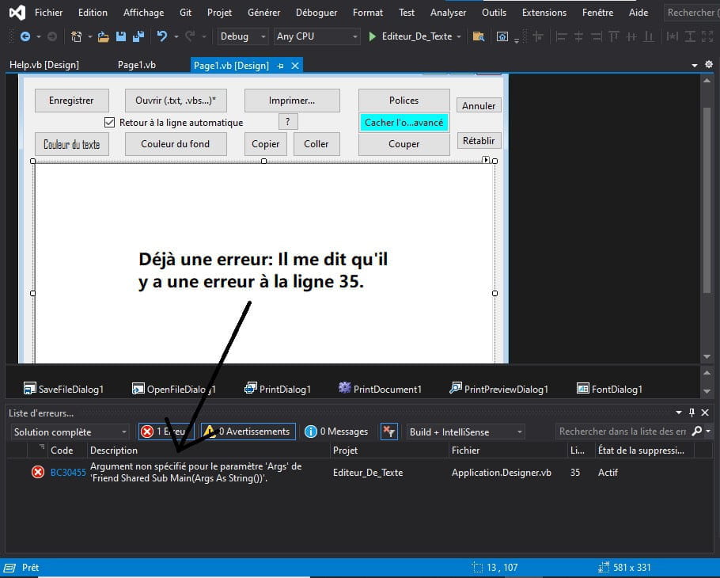Click the green start debugging play icon

coord(373,36)
